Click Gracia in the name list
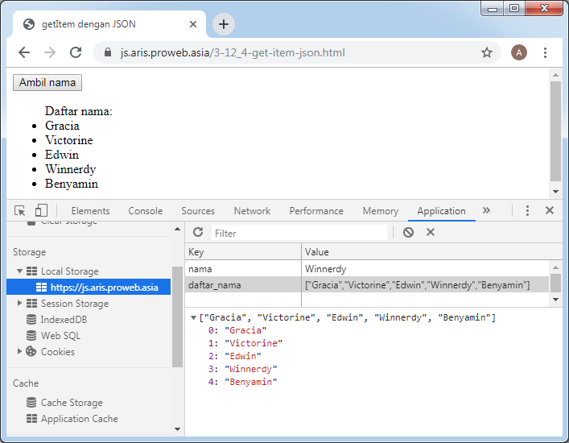The height and width of the screenshot is (443, 569). pyautogui.click(x=62, y=126)
